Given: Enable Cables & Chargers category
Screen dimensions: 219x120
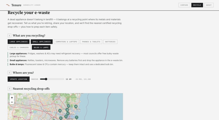Looking at the screenshot, I should tap(19, 48).
